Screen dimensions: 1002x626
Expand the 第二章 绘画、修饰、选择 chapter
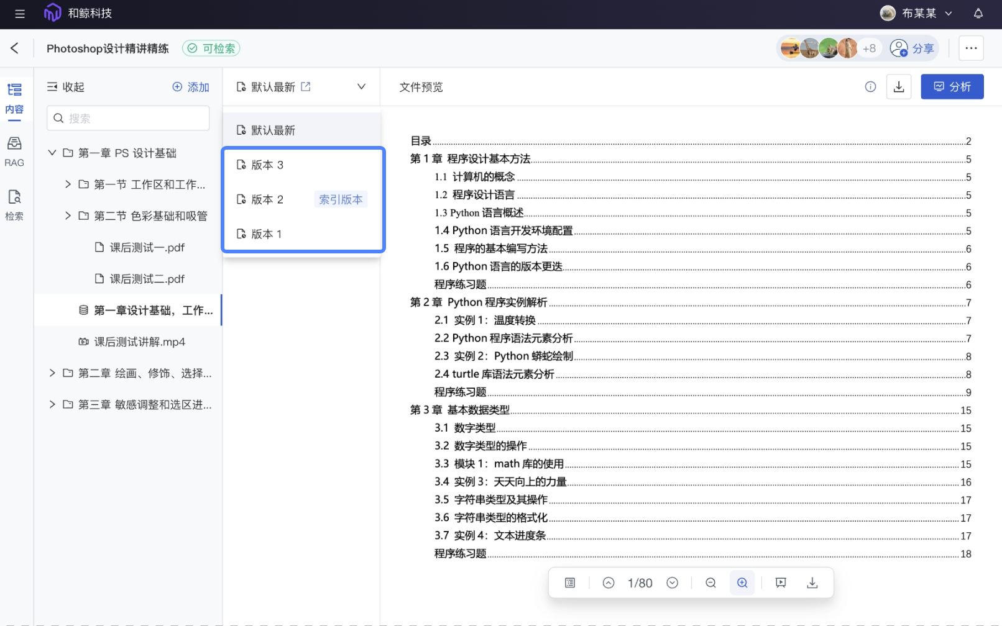coord(52,373)
